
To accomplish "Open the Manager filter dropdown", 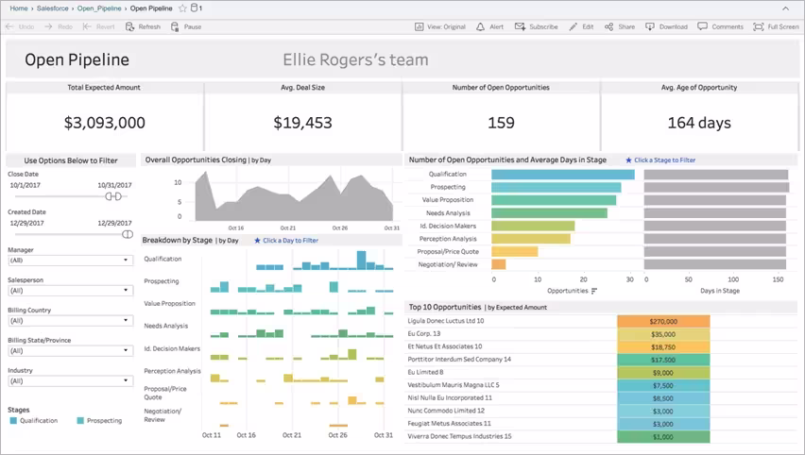I will click(x=70, y=260).
